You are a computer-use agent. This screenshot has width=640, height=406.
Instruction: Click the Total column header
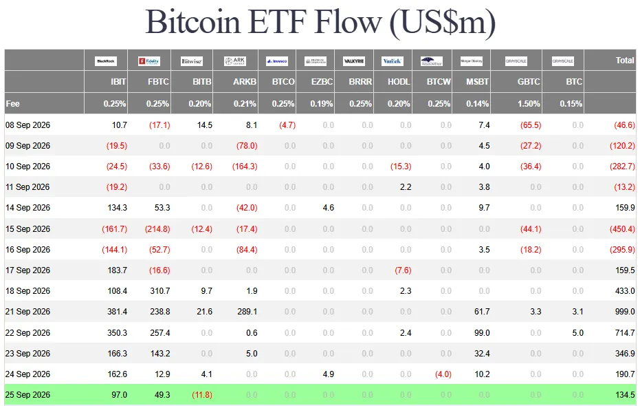(x=625, y=61)
